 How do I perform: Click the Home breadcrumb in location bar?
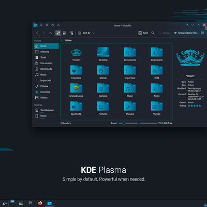pos(68,40)
